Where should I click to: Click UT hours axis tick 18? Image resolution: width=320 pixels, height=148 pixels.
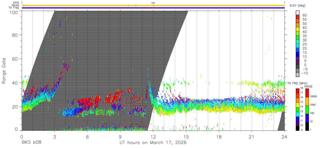point(219,137)
